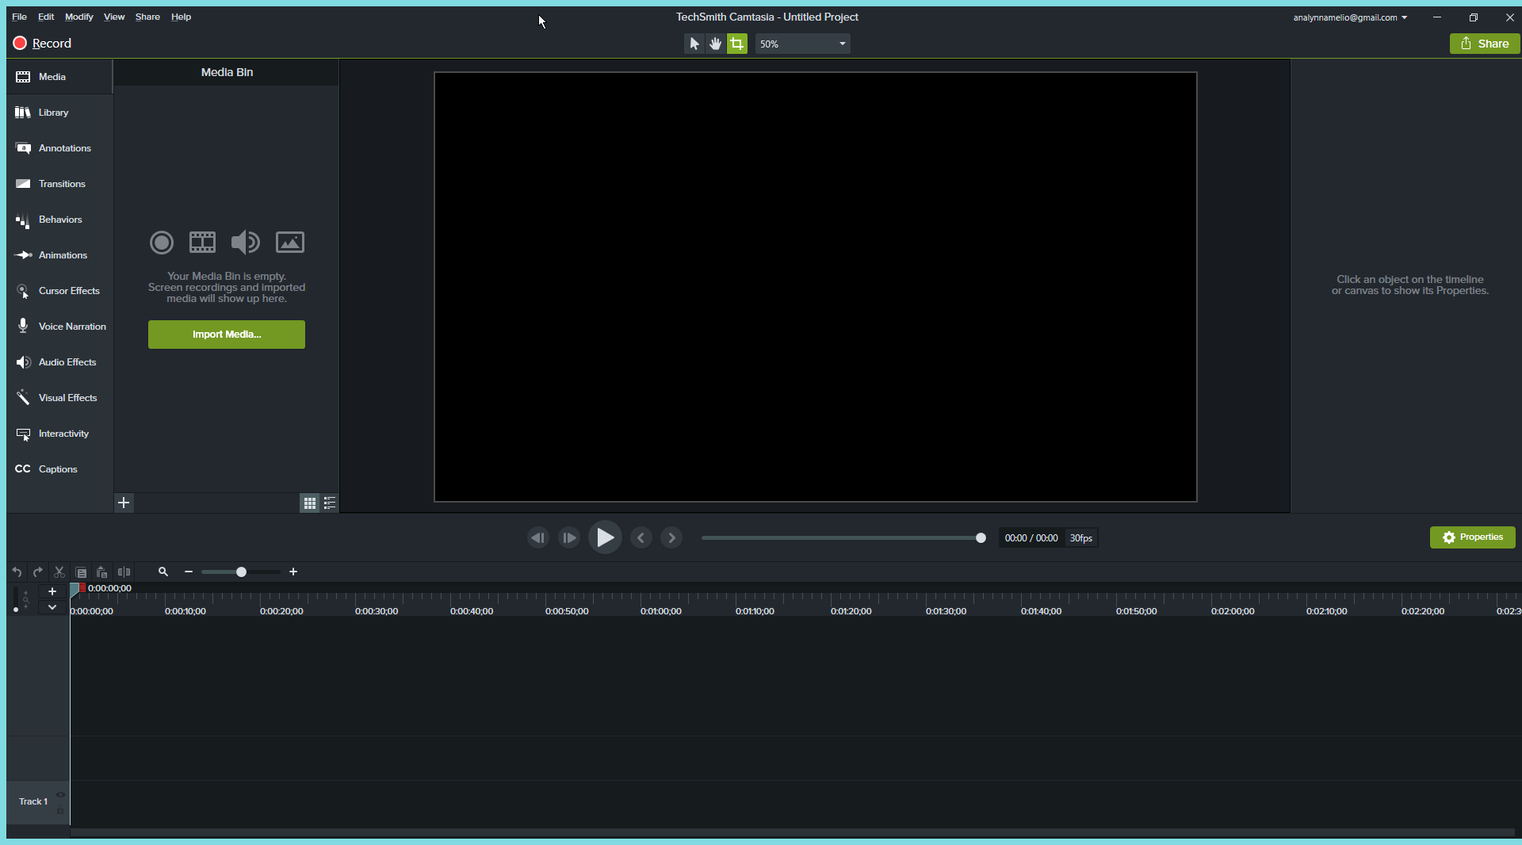The image size is (1522, 845).
Task: Open the Voice Narration panel
Action: pyautogui.click(x=59, y=327)
